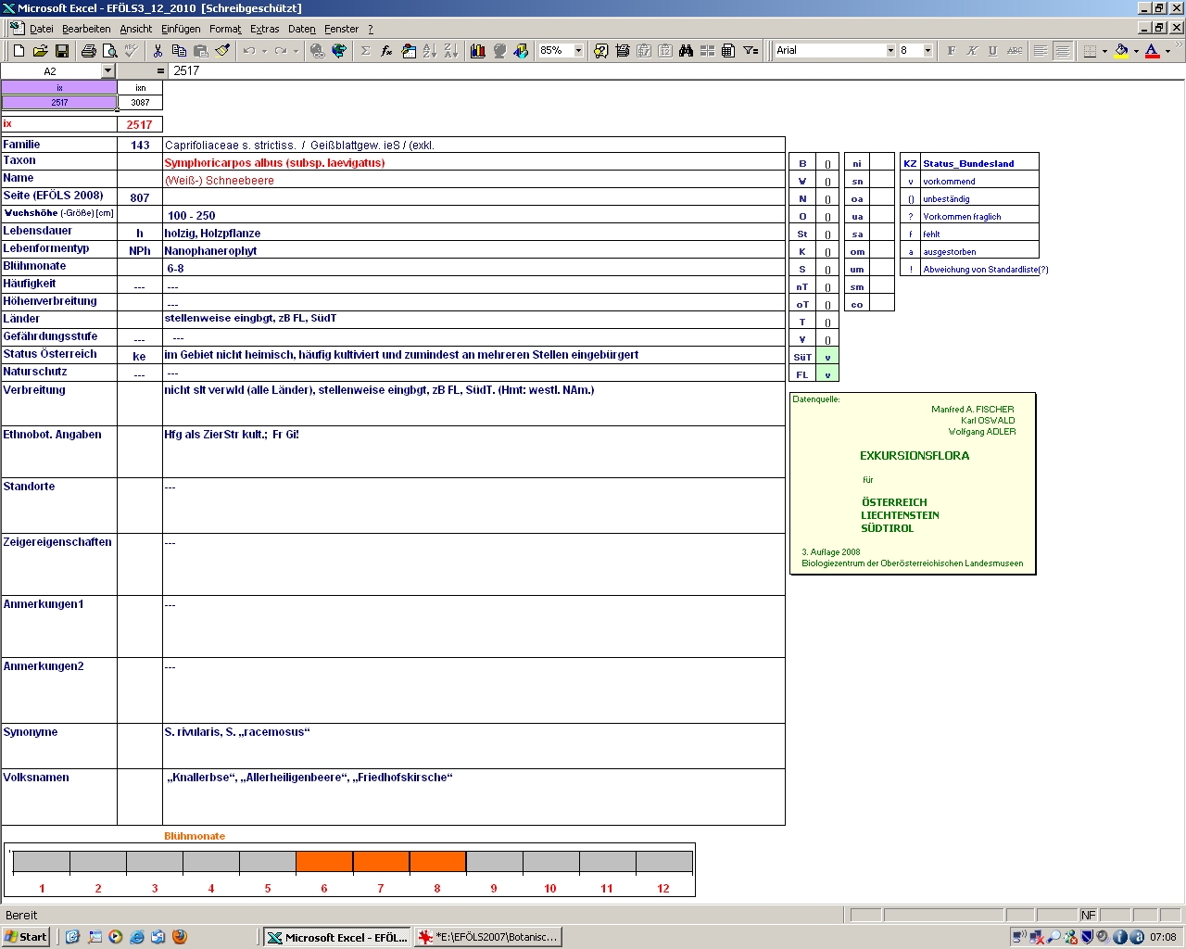Create a new workbook with the New icon
The image size is (1186, 949).
point(19,51)
